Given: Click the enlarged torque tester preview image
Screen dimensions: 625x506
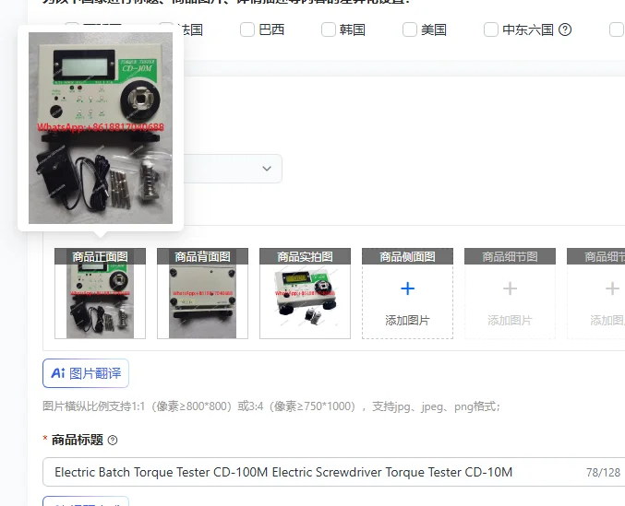Looking at the screenshot, I should [x=101, y=128].
